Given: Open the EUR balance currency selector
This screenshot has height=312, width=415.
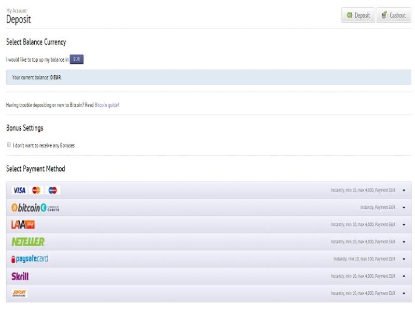Looking at the screenshot, I should click(76, 60).
